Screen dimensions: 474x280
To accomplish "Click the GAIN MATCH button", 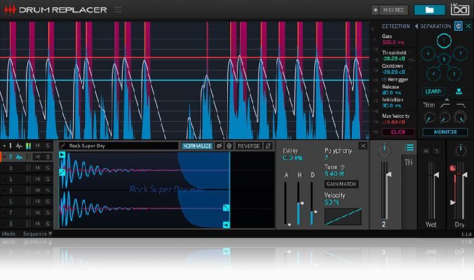I will point(341,184).
